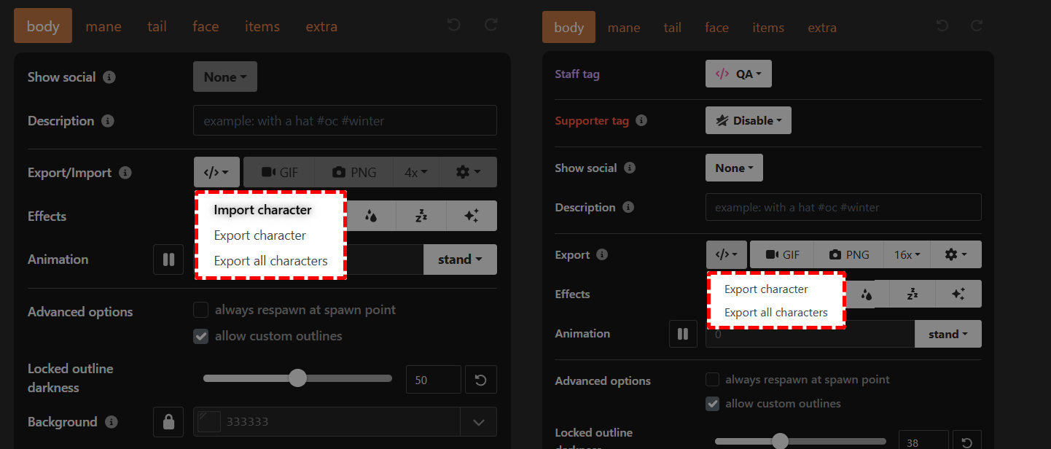
Task: Click the info icon next to Background
Action: pyautogui.click(x=111, y=422)
